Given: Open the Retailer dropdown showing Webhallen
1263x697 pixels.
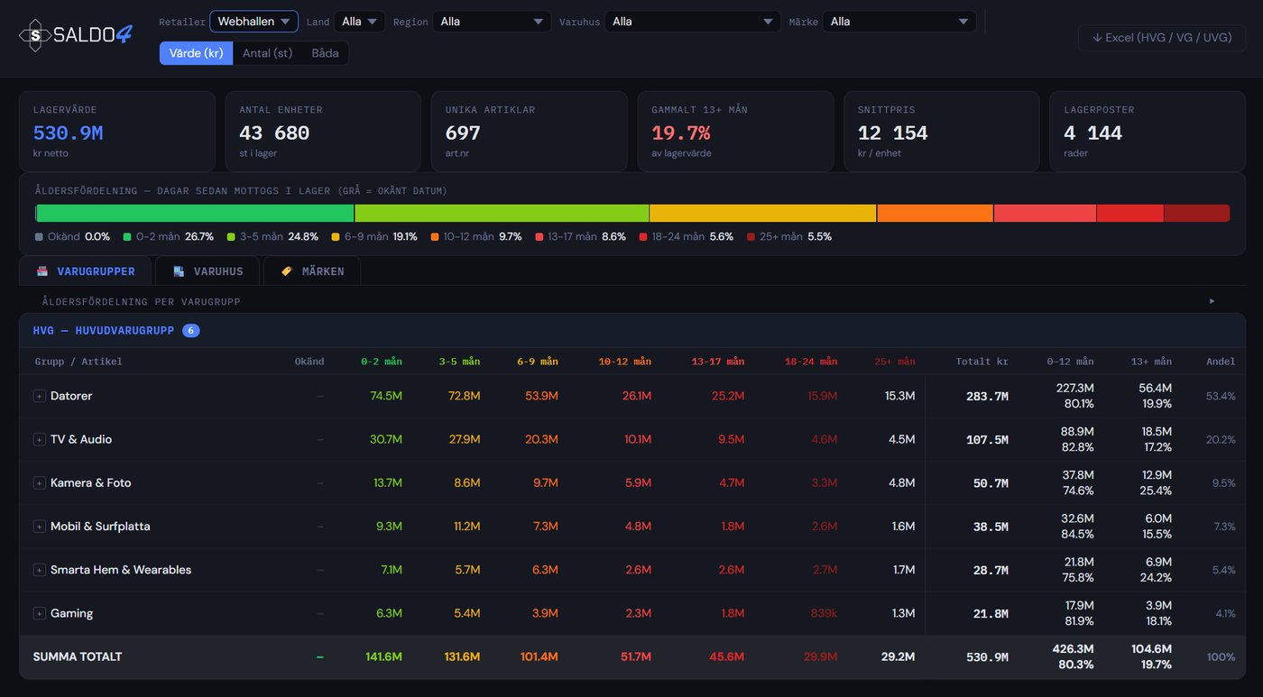Looking at the screenshot, I should point(254,22).
